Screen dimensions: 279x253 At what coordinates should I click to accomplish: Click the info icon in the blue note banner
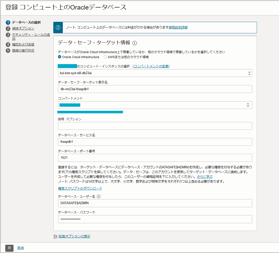[58, 27]
